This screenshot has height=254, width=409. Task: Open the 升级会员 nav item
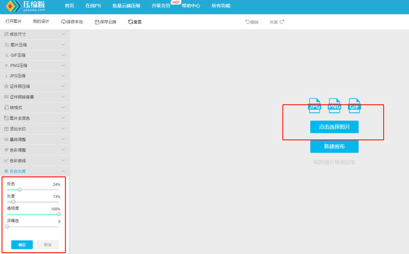[x=161, y=6]
